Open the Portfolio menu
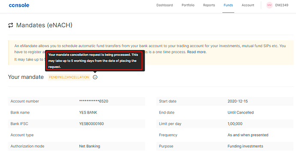Screen dimensions: 296x159 tap(188, 5)
